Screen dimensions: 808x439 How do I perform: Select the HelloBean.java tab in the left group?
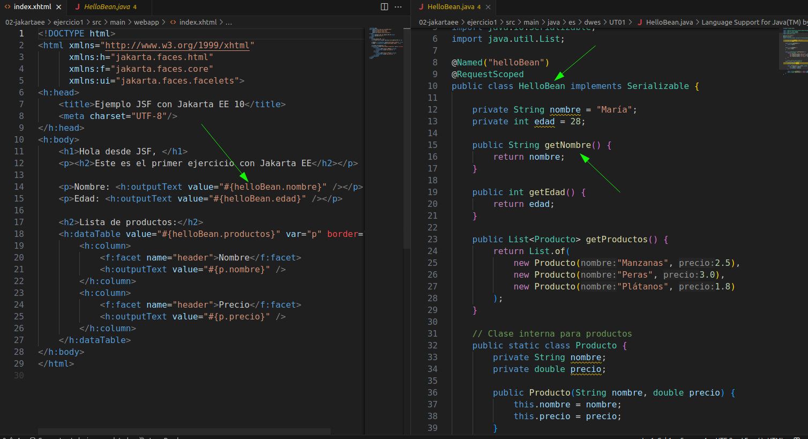tap(107, 8)
